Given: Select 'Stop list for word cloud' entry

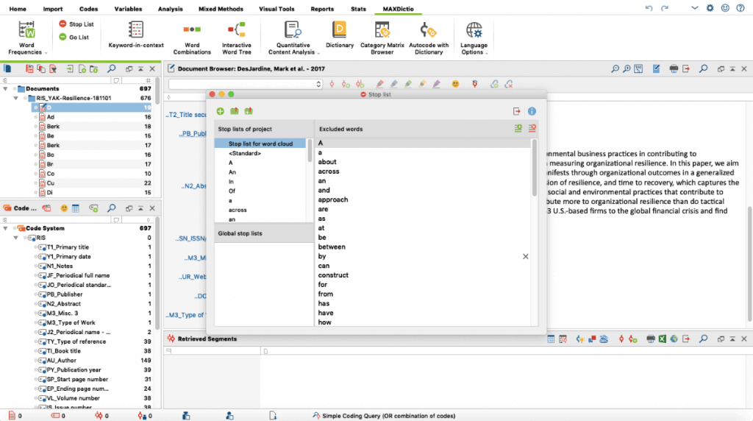Looking at the screenshot, I should [260, 144].
